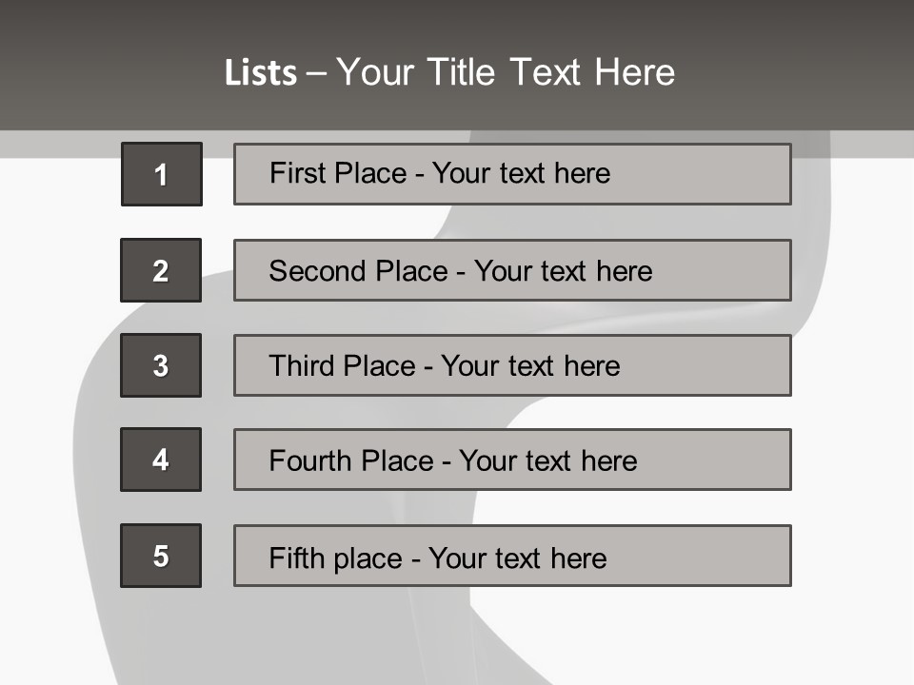
Task: Click the number 5 box
Action: pyautogui.click(x=161, y=556)
